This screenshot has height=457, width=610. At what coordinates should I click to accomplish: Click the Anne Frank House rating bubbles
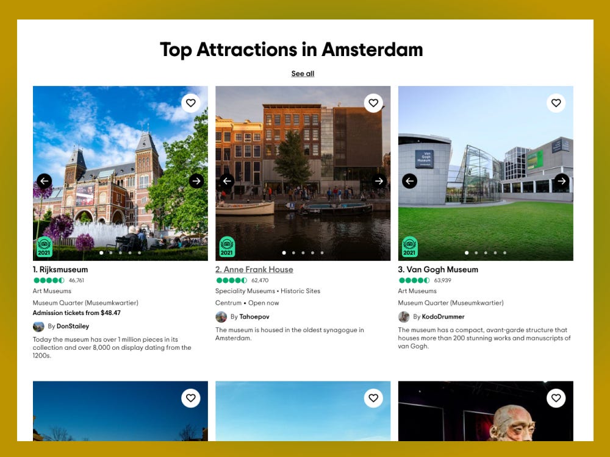point(231,280)
